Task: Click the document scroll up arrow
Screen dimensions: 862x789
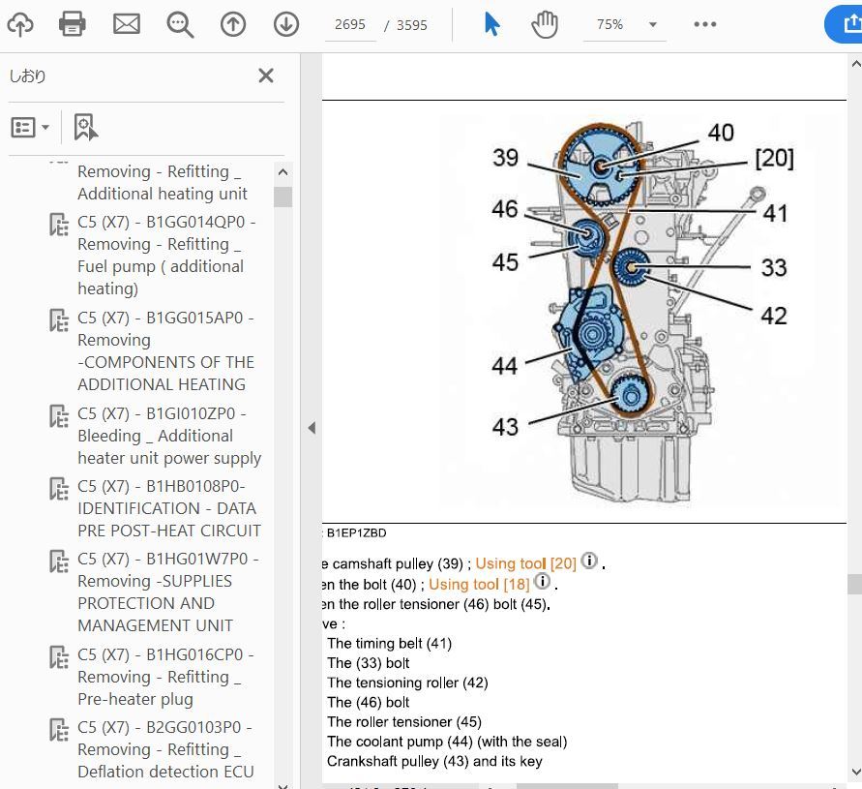Action: coord(855,64)
